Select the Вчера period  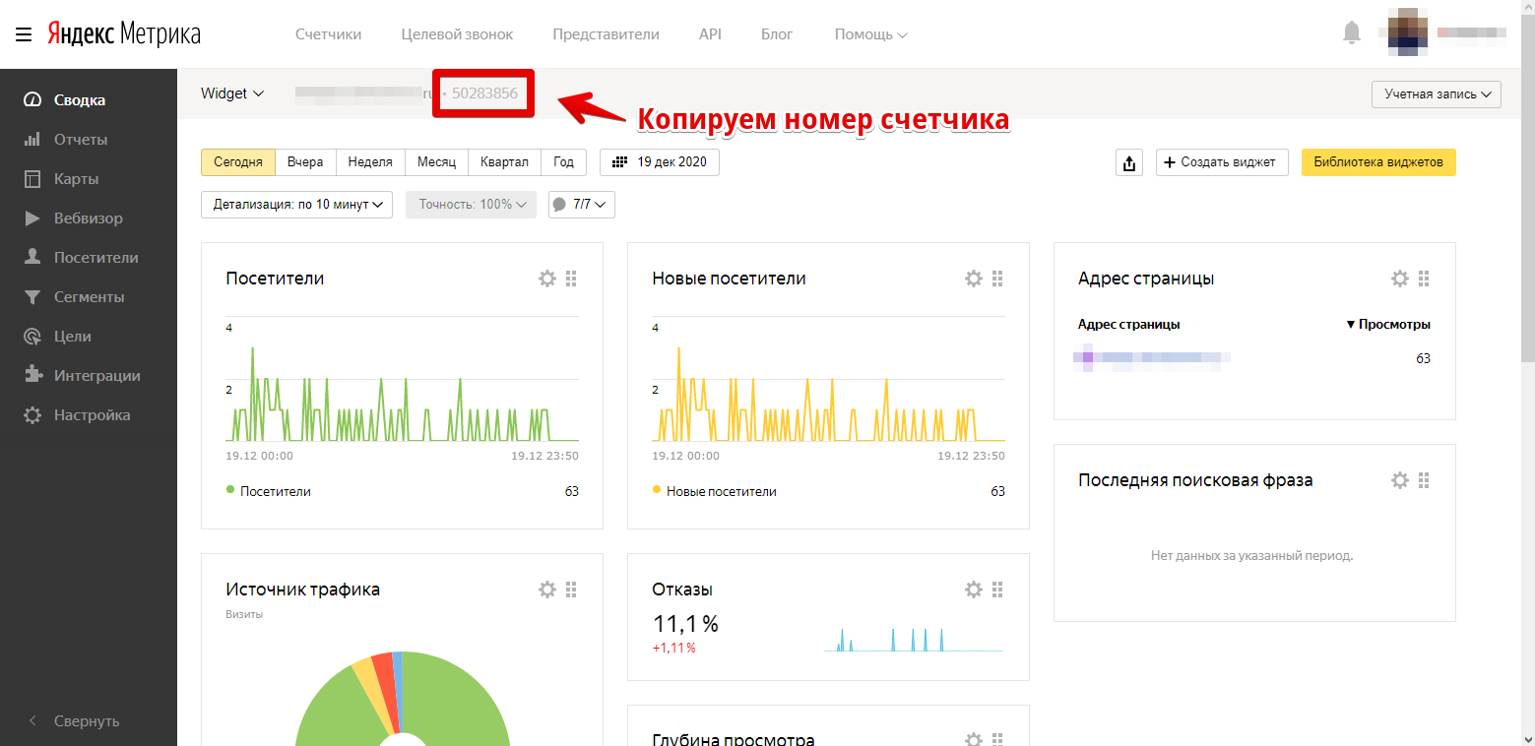tap(305, 162)
